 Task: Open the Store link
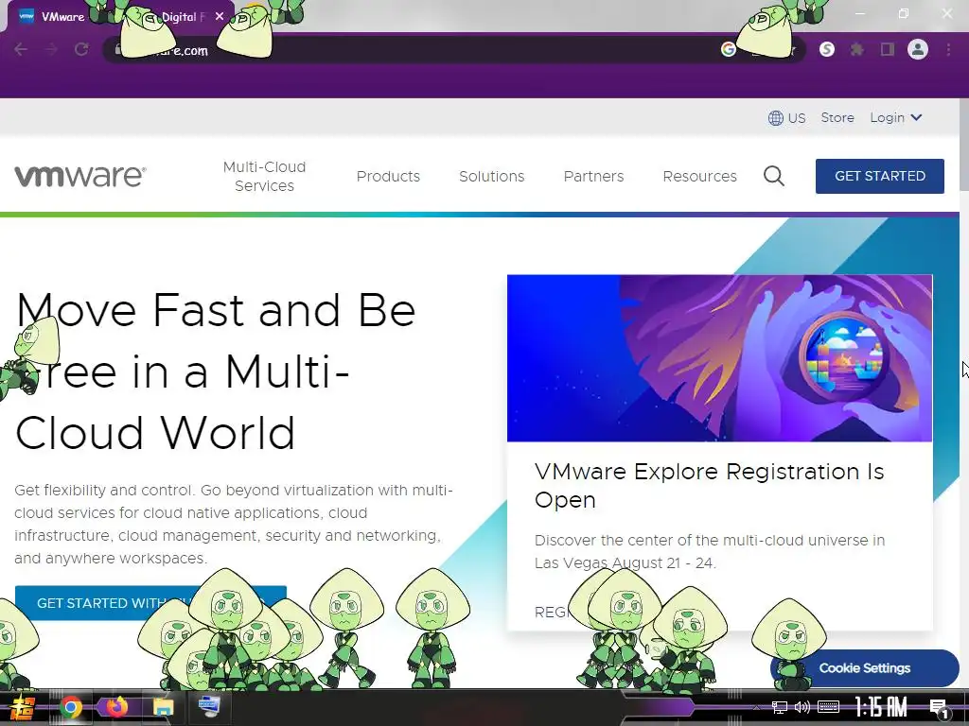click(x=837, y=117)
